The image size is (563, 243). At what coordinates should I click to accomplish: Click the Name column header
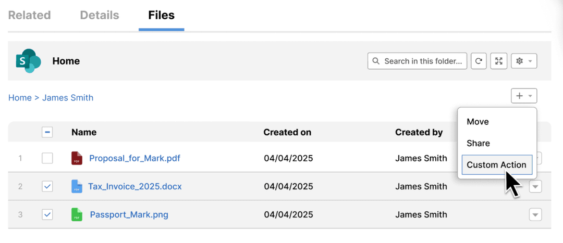83,132
